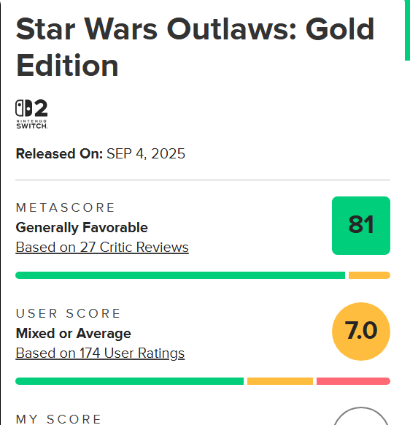Select the green positive critic reviews bar

(x=180, y=275)
